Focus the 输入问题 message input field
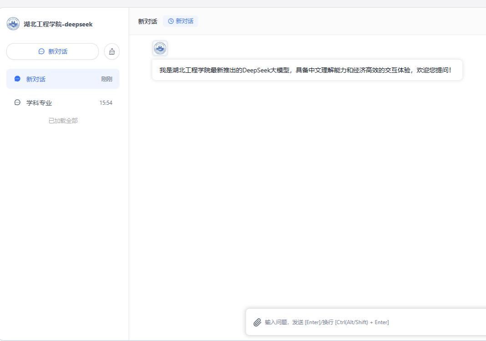This screenshot has width=486, height=341. tap(364, 322)
